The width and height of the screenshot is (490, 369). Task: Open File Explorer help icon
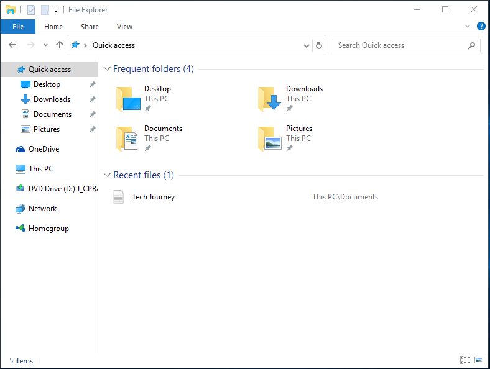(x=481, y=27)
